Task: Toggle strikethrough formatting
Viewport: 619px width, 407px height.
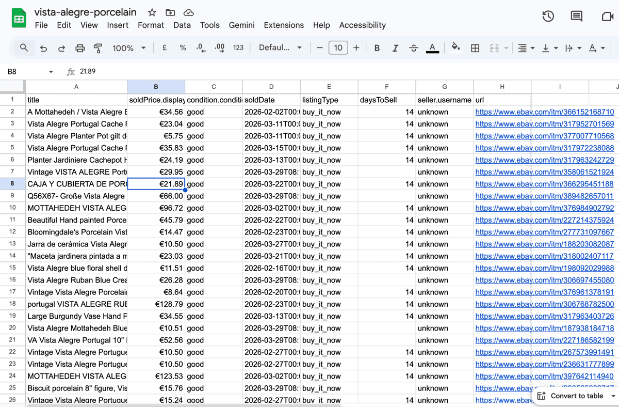Action: [x=414, y=48]
